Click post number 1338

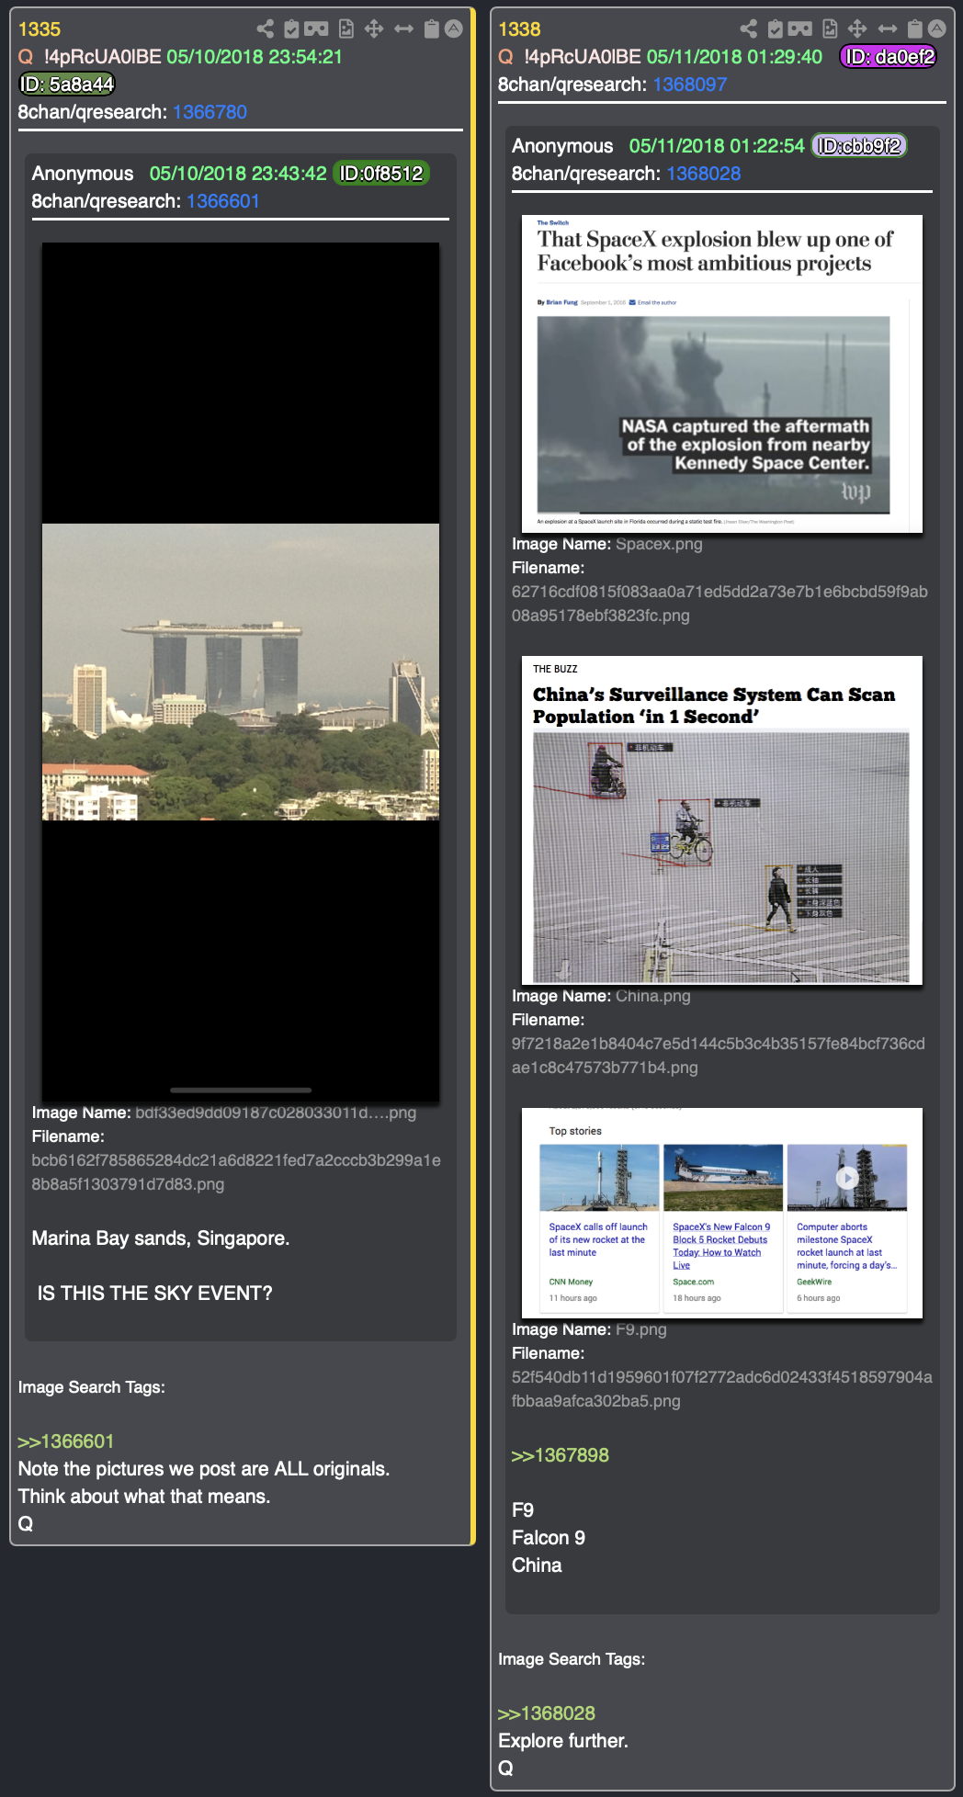(x=519, y=29)
